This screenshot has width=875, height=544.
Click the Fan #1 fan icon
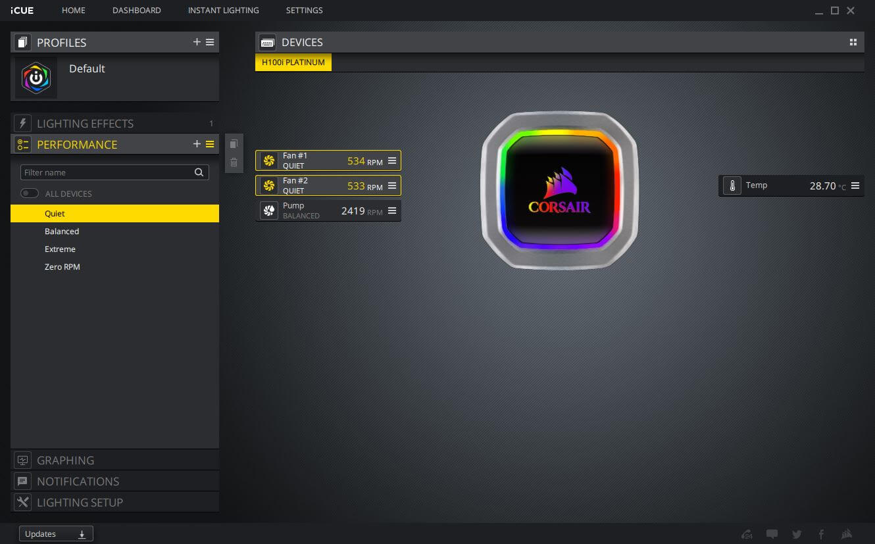[268, 161]
